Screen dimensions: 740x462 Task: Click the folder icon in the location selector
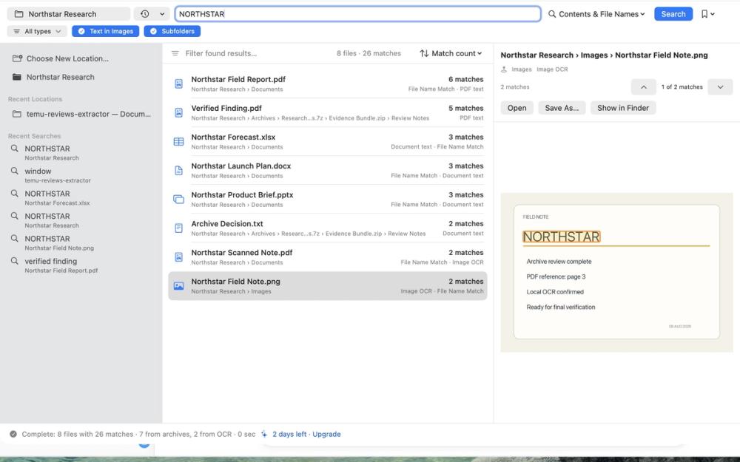point(19,14)
